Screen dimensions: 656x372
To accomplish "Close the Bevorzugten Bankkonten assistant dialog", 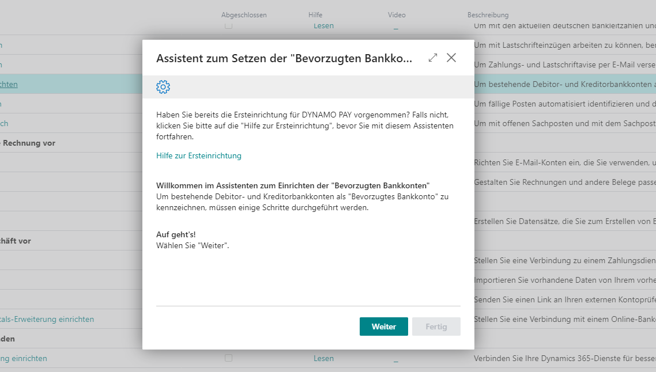I will point(451,58).
